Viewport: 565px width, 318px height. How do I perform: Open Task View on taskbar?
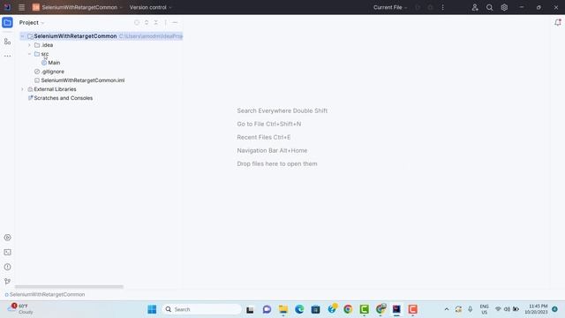(250, 309)
